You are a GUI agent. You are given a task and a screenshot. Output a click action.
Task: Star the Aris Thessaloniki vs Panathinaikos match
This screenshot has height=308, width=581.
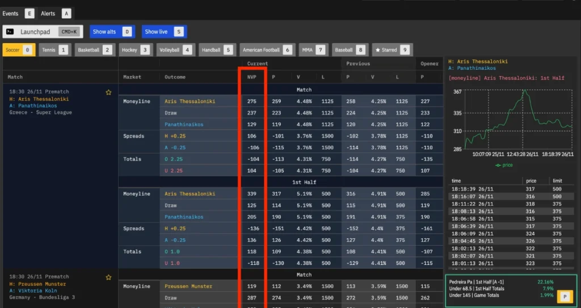(108, 92)
